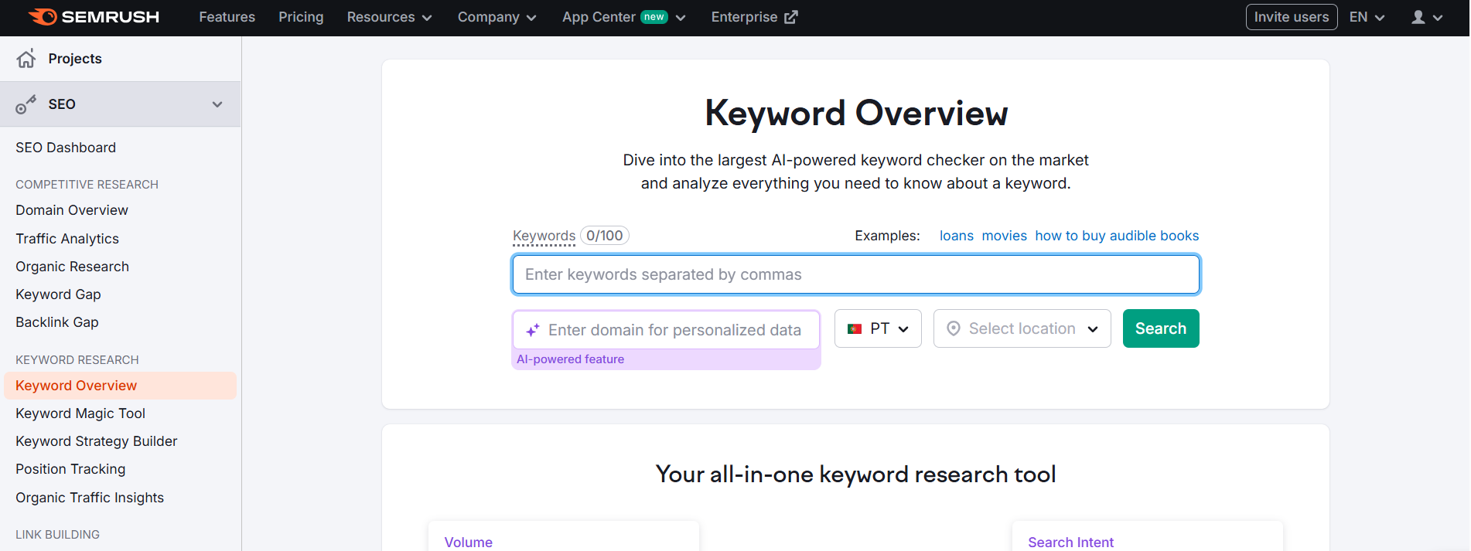Click the 'Volume' card title

[469, 542]
